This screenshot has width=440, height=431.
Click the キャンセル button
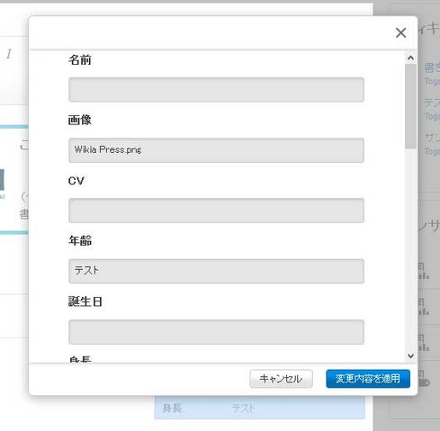(281, 379)
